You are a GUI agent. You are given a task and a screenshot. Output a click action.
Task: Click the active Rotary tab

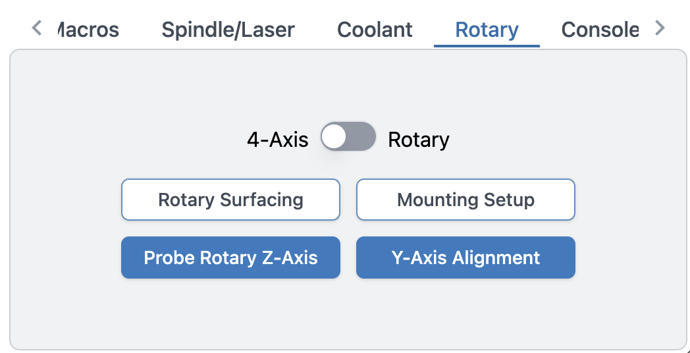click(487, 30)
